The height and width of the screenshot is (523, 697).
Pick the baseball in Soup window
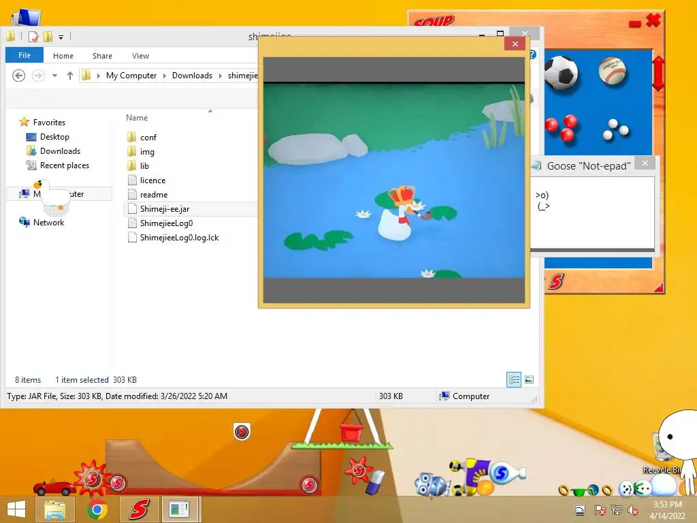click(x=612, y=70)
